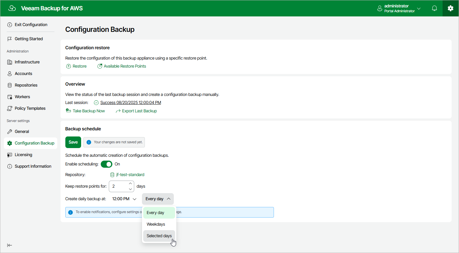The width and height of the screenshot is (459, 253).
Task: Open the Accounts section
Action: (23, 74)
